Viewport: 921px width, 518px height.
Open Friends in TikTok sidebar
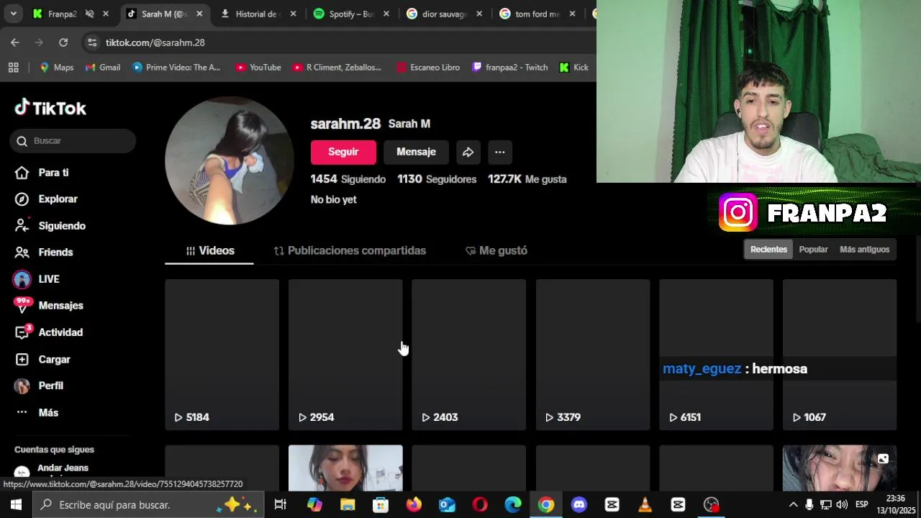point(44,253)
